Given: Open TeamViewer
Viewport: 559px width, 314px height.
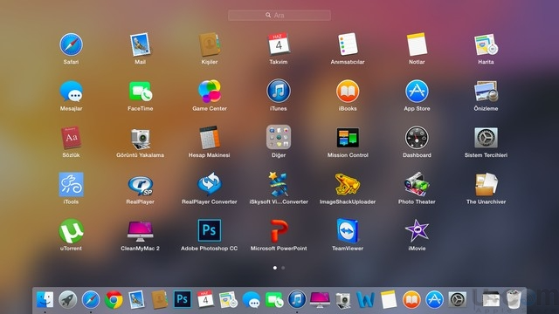Looking at the screenshot, I should coord(348,231).
